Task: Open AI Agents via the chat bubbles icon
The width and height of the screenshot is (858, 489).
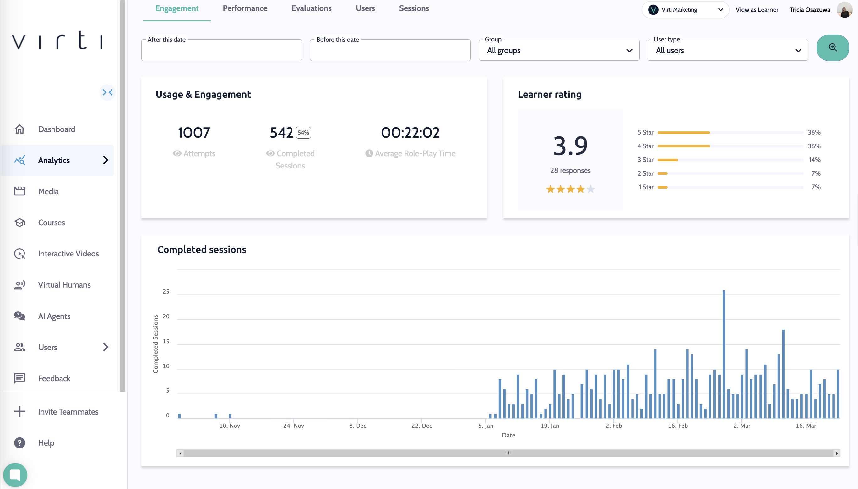Action: (x=19, y=316)
